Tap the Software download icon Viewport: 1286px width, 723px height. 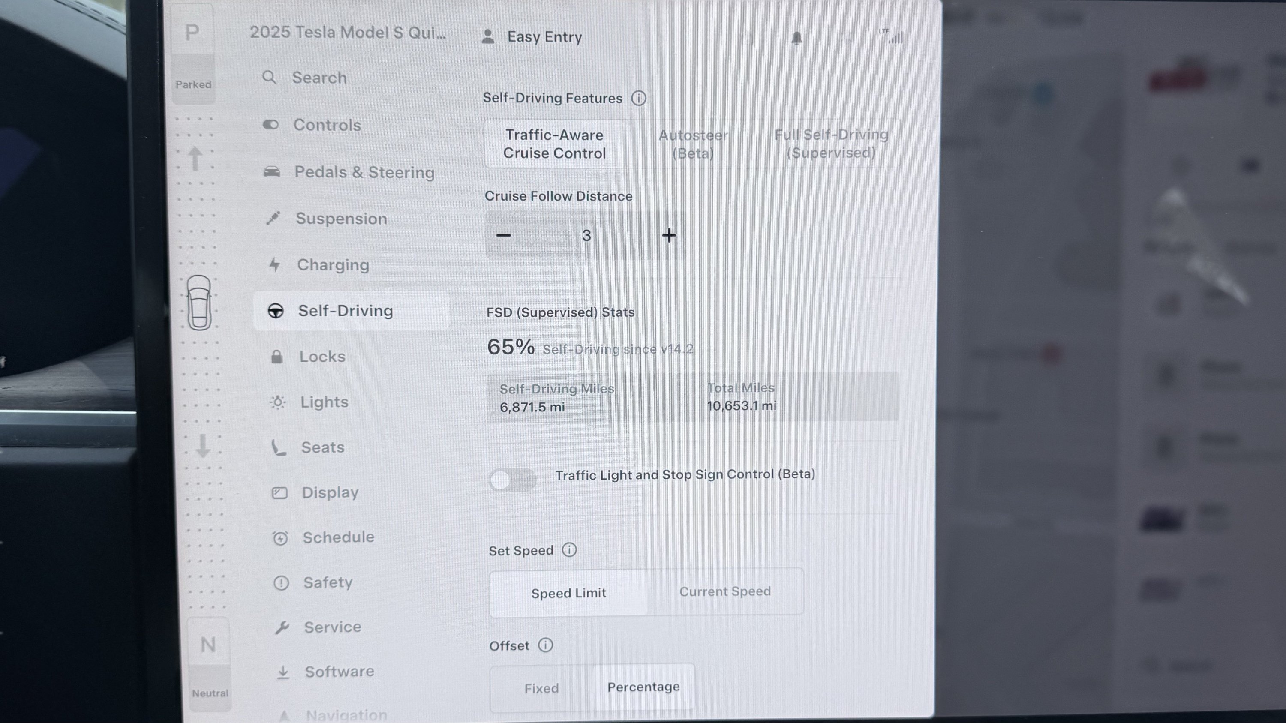[x=283, y=672]
